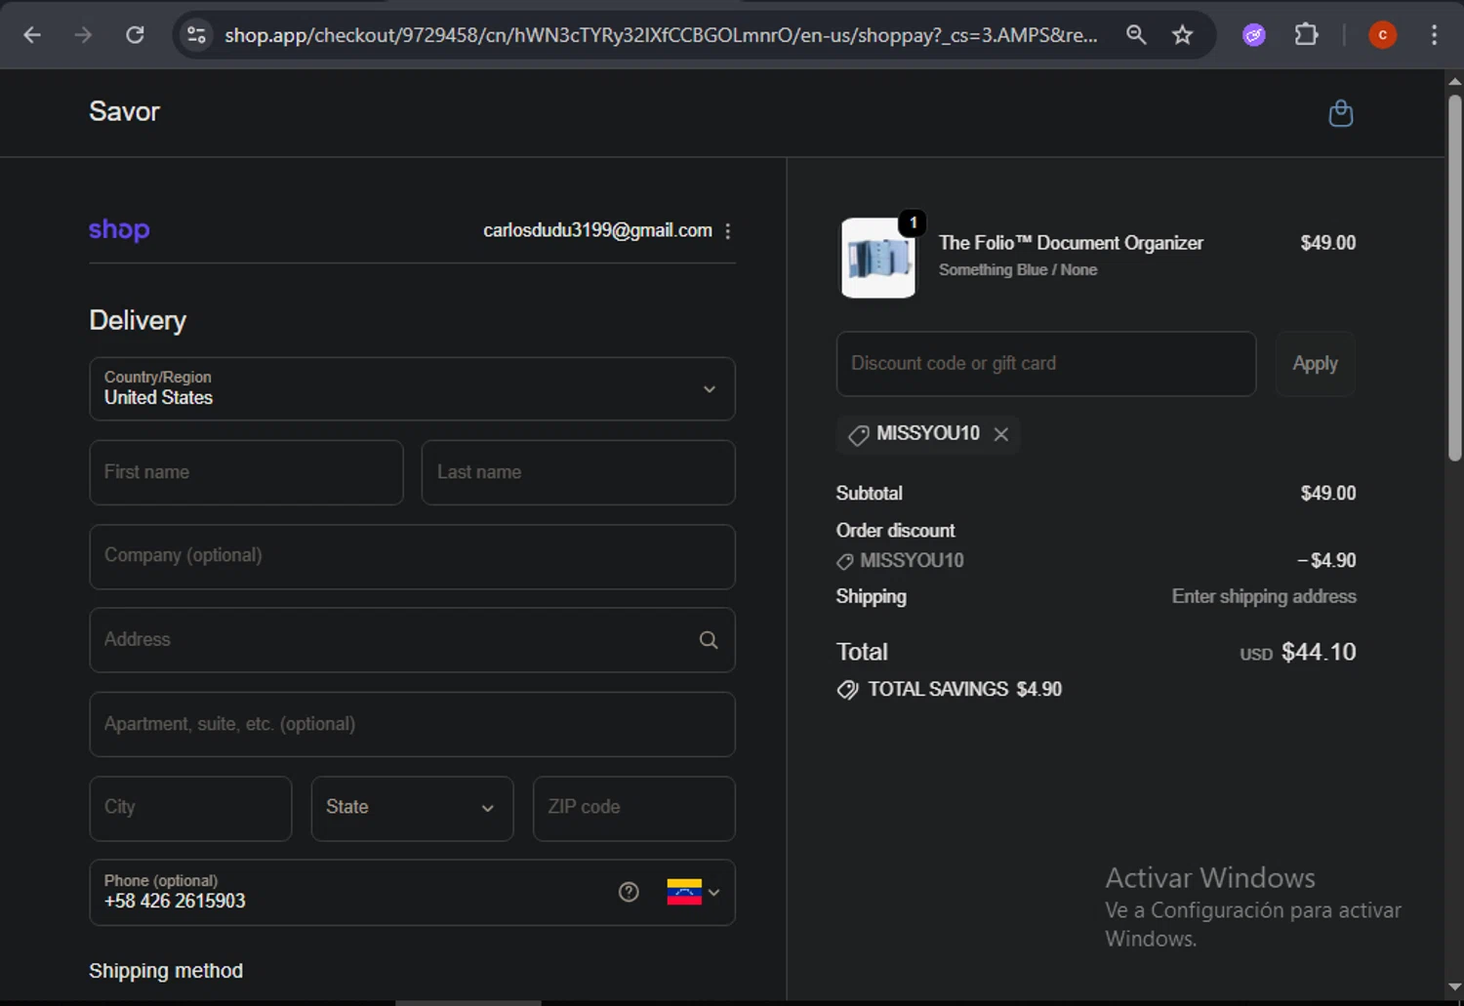Click the Savor store name
This screenshot has height=1006, width=1464.
click(124, 111)
